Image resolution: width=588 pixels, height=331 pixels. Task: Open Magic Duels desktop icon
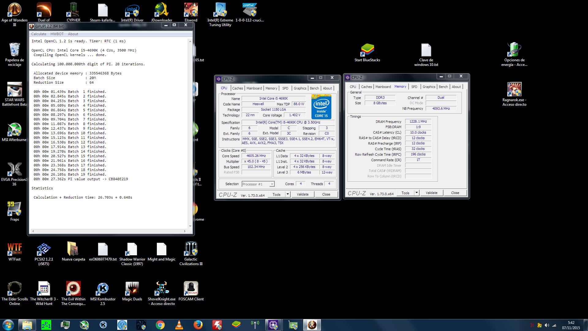click(132, 291)
